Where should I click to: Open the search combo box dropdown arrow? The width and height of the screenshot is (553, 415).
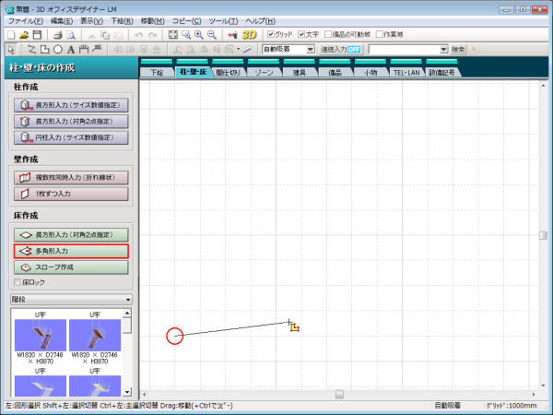click(x=443, y=48)
